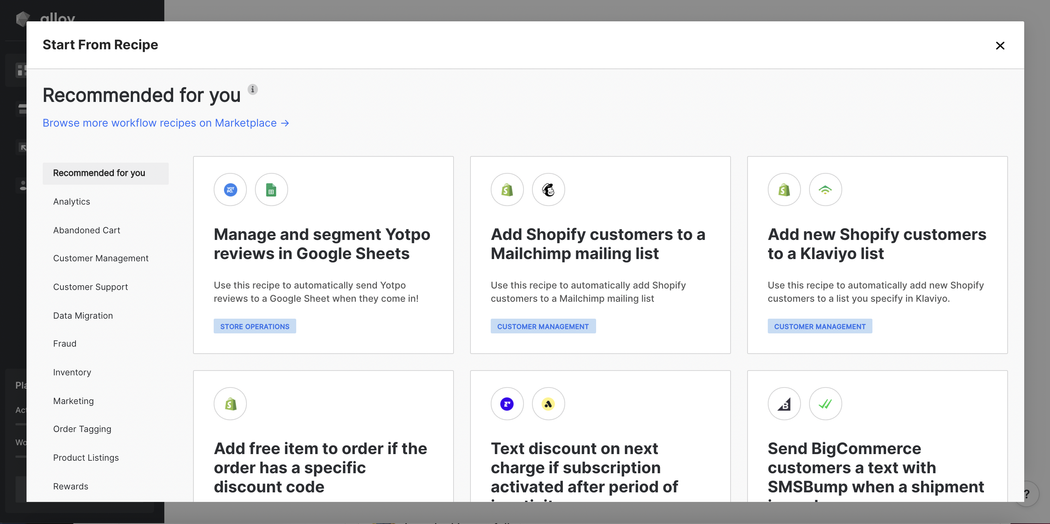Switch to the Customer Support category
Screen dimensions: 1050x524
[x=90, y=287]
